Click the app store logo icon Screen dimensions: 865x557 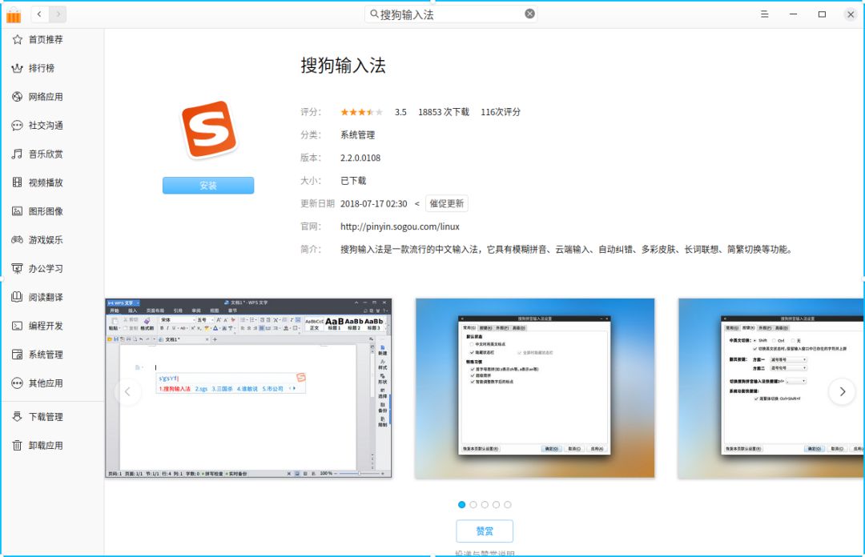[x=14, y=15]
